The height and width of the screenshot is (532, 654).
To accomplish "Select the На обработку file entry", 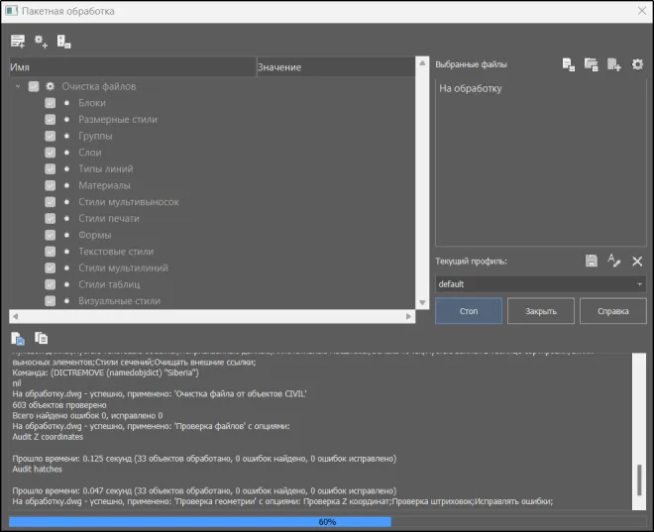I will 471,89.
